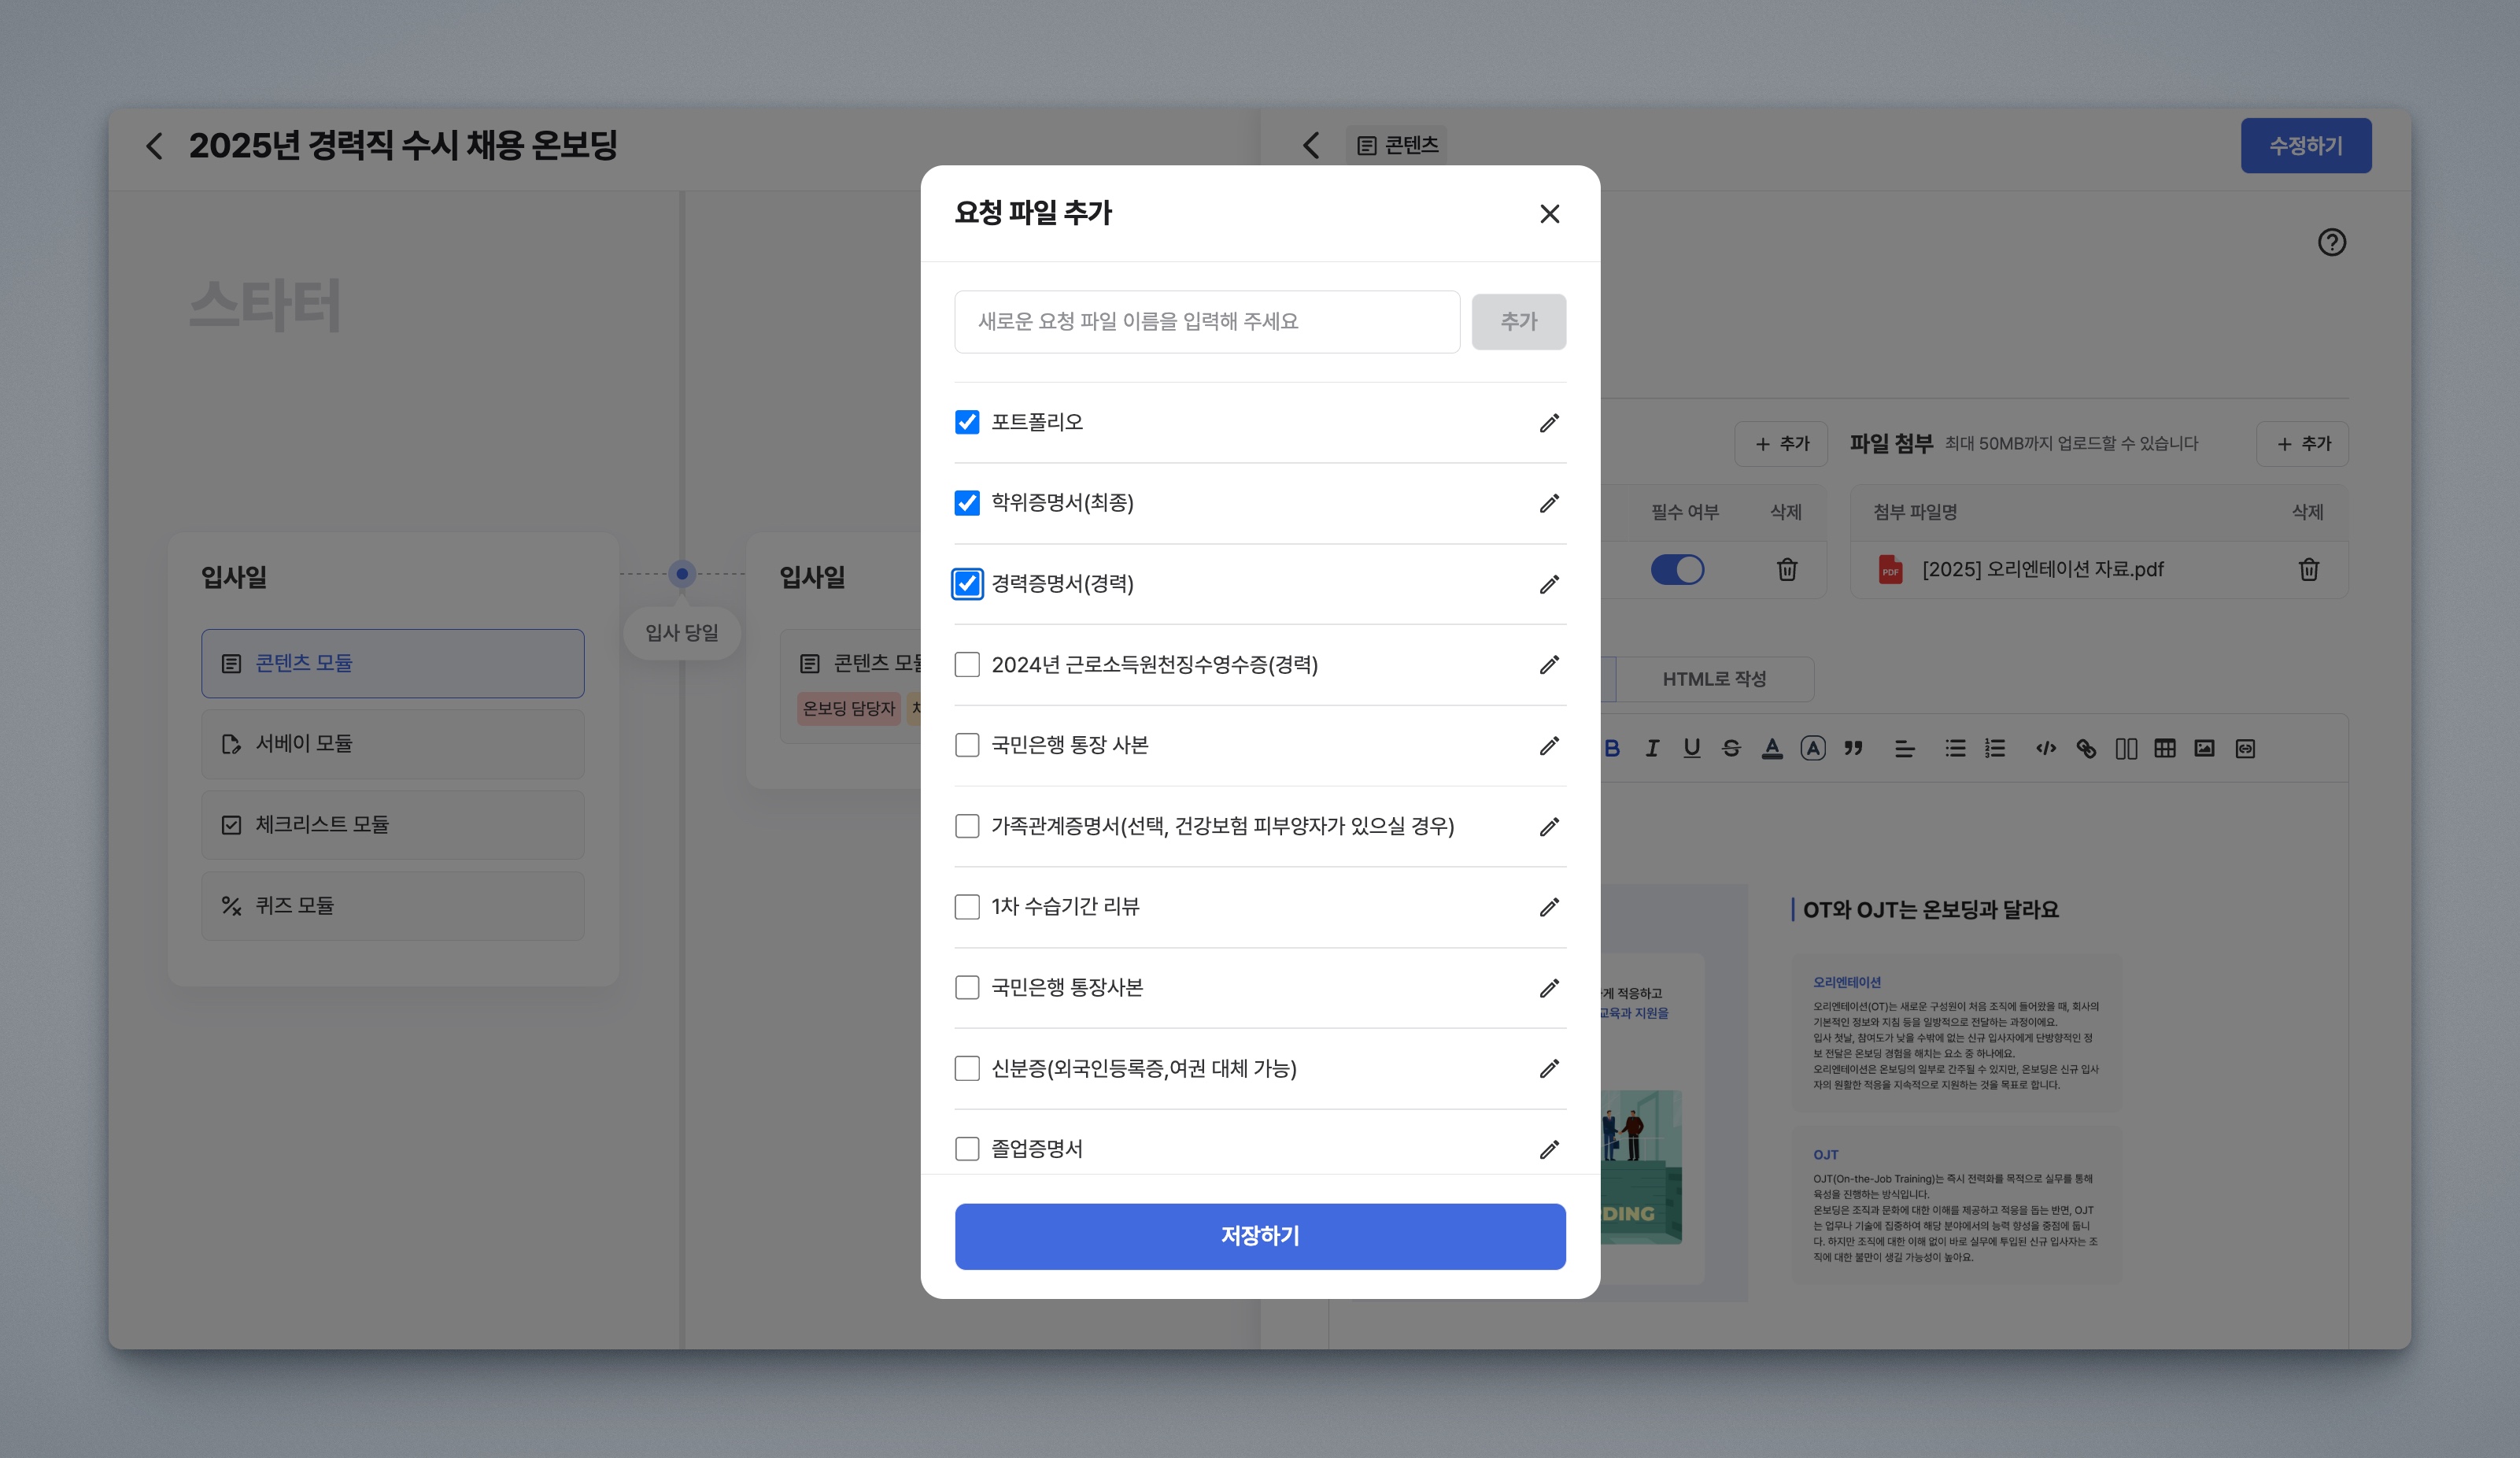
Task: Check the 1차 수습기간 리뷰 checkbox
Action: point(967,907)
